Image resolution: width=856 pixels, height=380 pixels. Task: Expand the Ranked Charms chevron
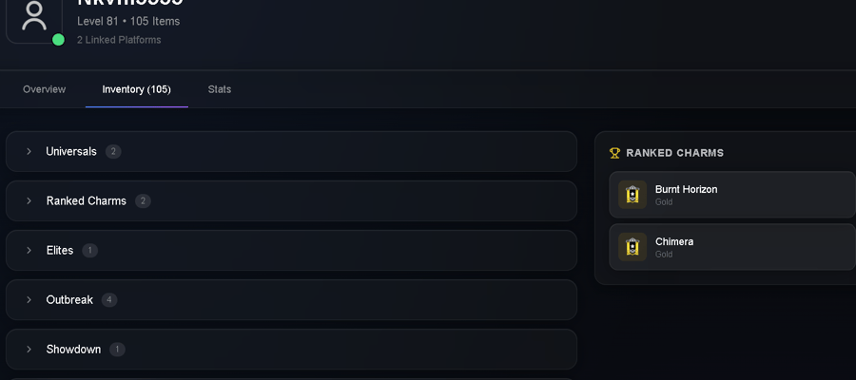pos(29,201)
